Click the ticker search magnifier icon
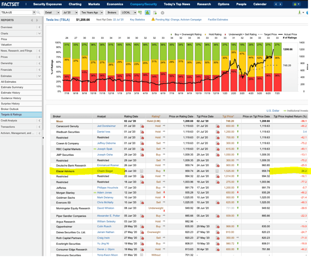This screenshot has height=257, width=311. (38, 13)
